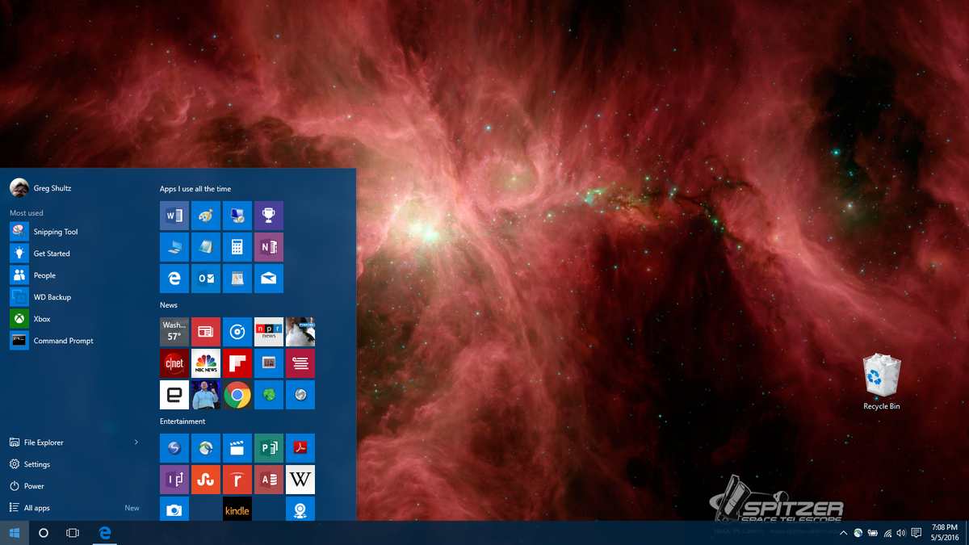Image resolution: width=969 pixels, height=545 pixels.
Task: Open the OneNote tile
Action: [268, 247]
